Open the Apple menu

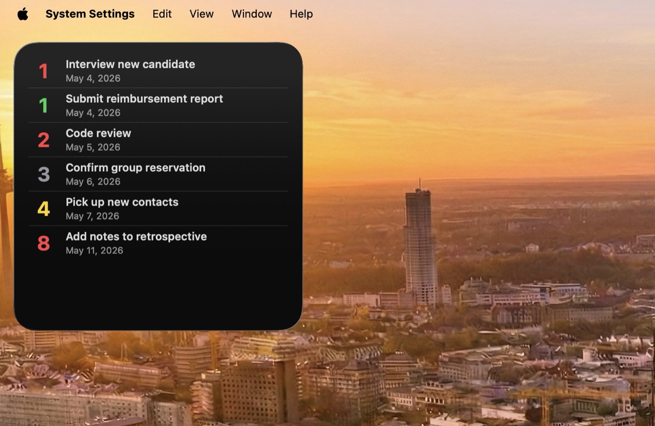[x=22, y=14]
